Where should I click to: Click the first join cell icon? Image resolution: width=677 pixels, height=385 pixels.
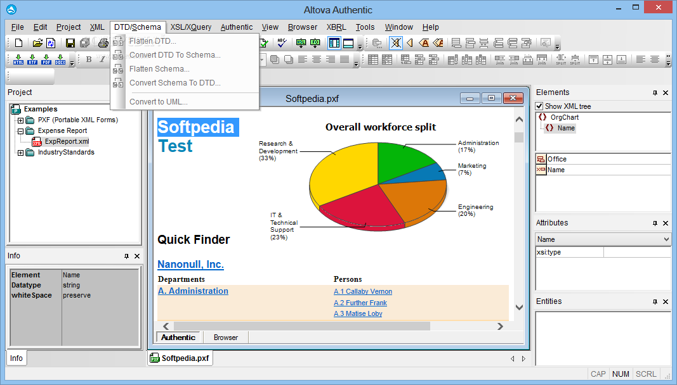pyautogui.click(x=499, y=60)
